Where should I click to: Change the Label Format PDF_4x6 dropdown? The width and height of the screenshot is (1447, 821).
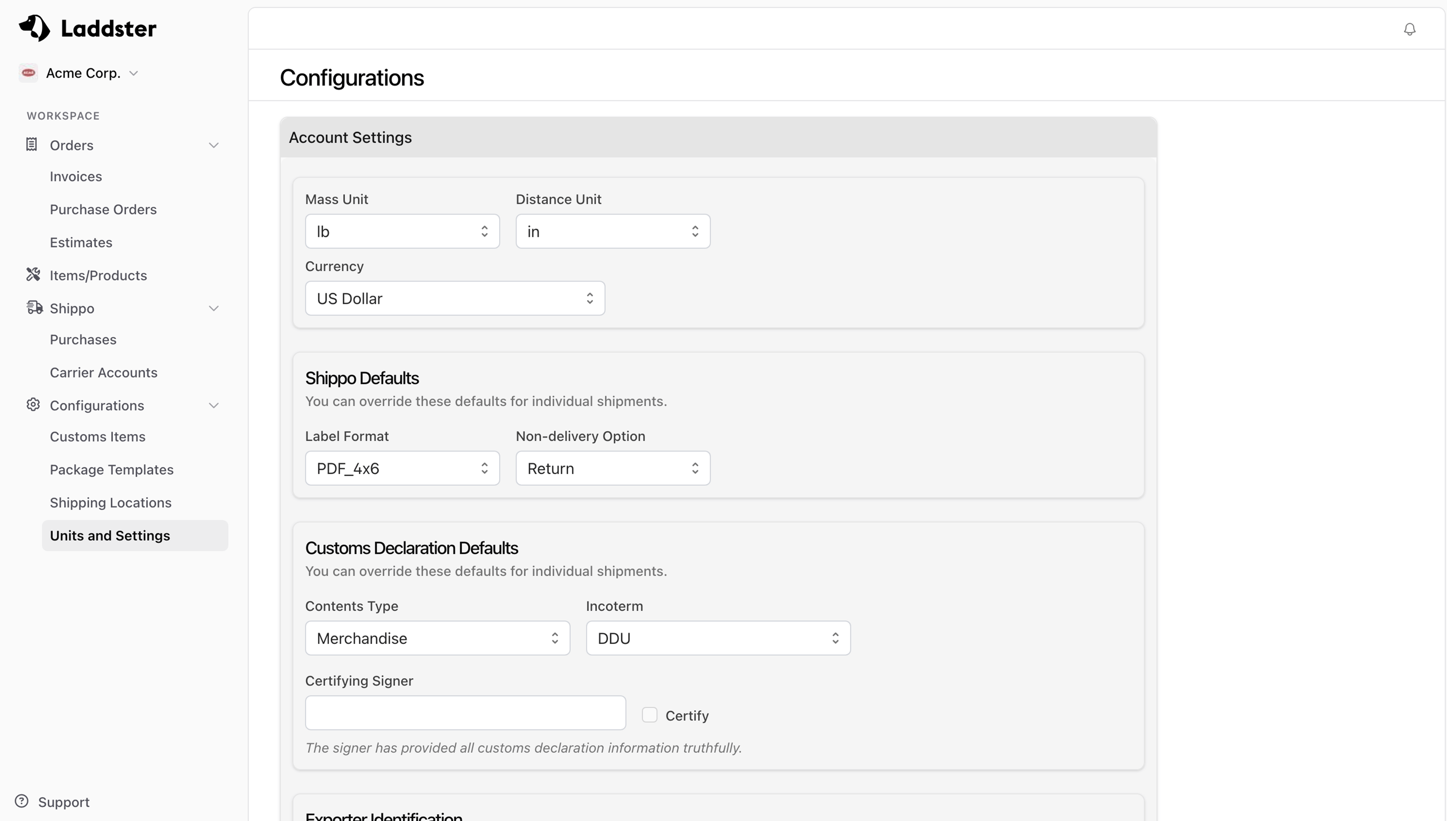pyautogui.click(x=402, y=468)
